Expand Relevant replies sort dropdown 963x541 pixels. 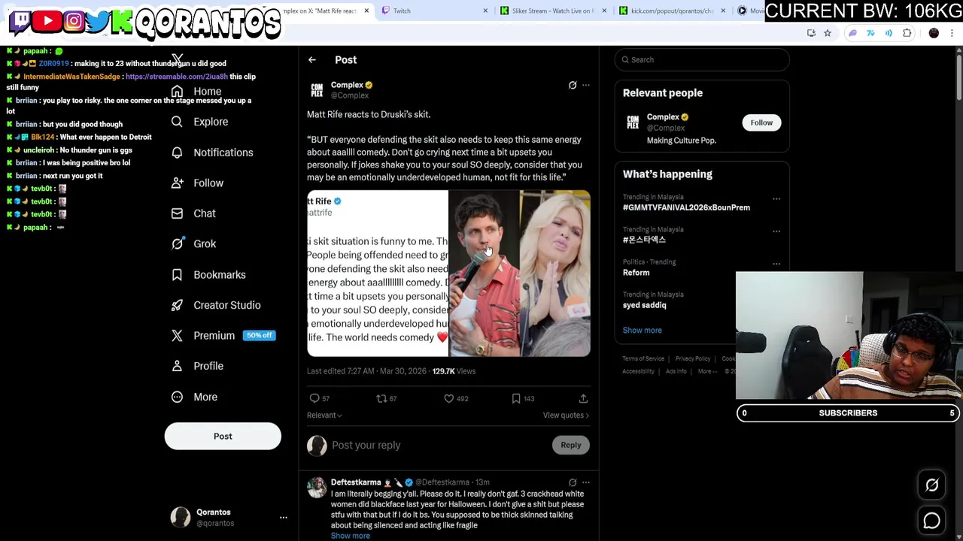(324, 416)
